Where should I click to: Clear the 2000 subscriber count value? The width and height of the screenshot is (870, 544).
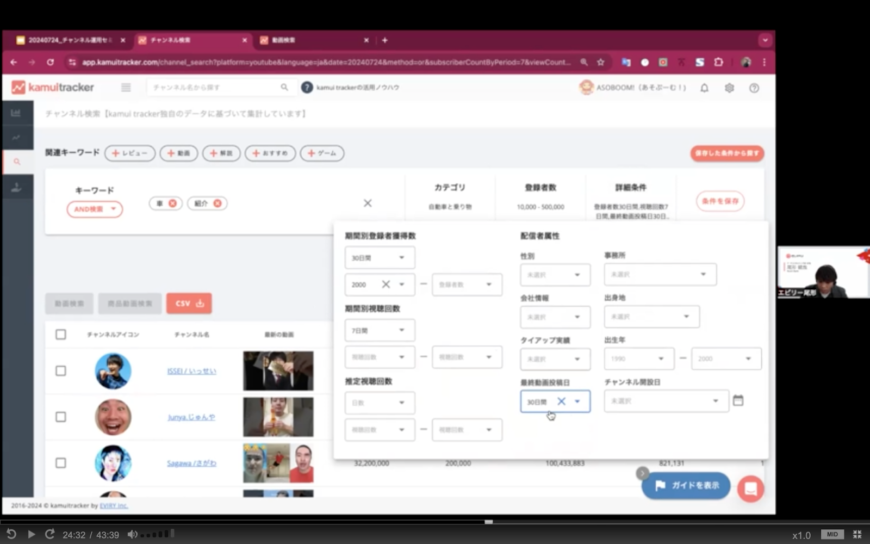[x=386, y=285]
